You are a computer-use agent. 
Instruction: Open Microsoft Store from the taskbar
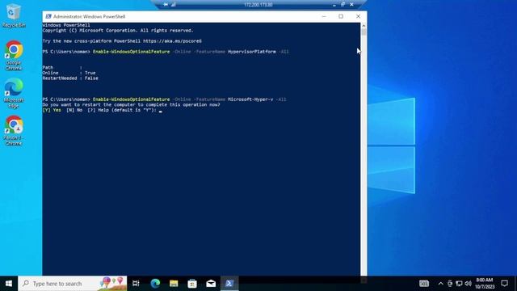click(192, 284)
